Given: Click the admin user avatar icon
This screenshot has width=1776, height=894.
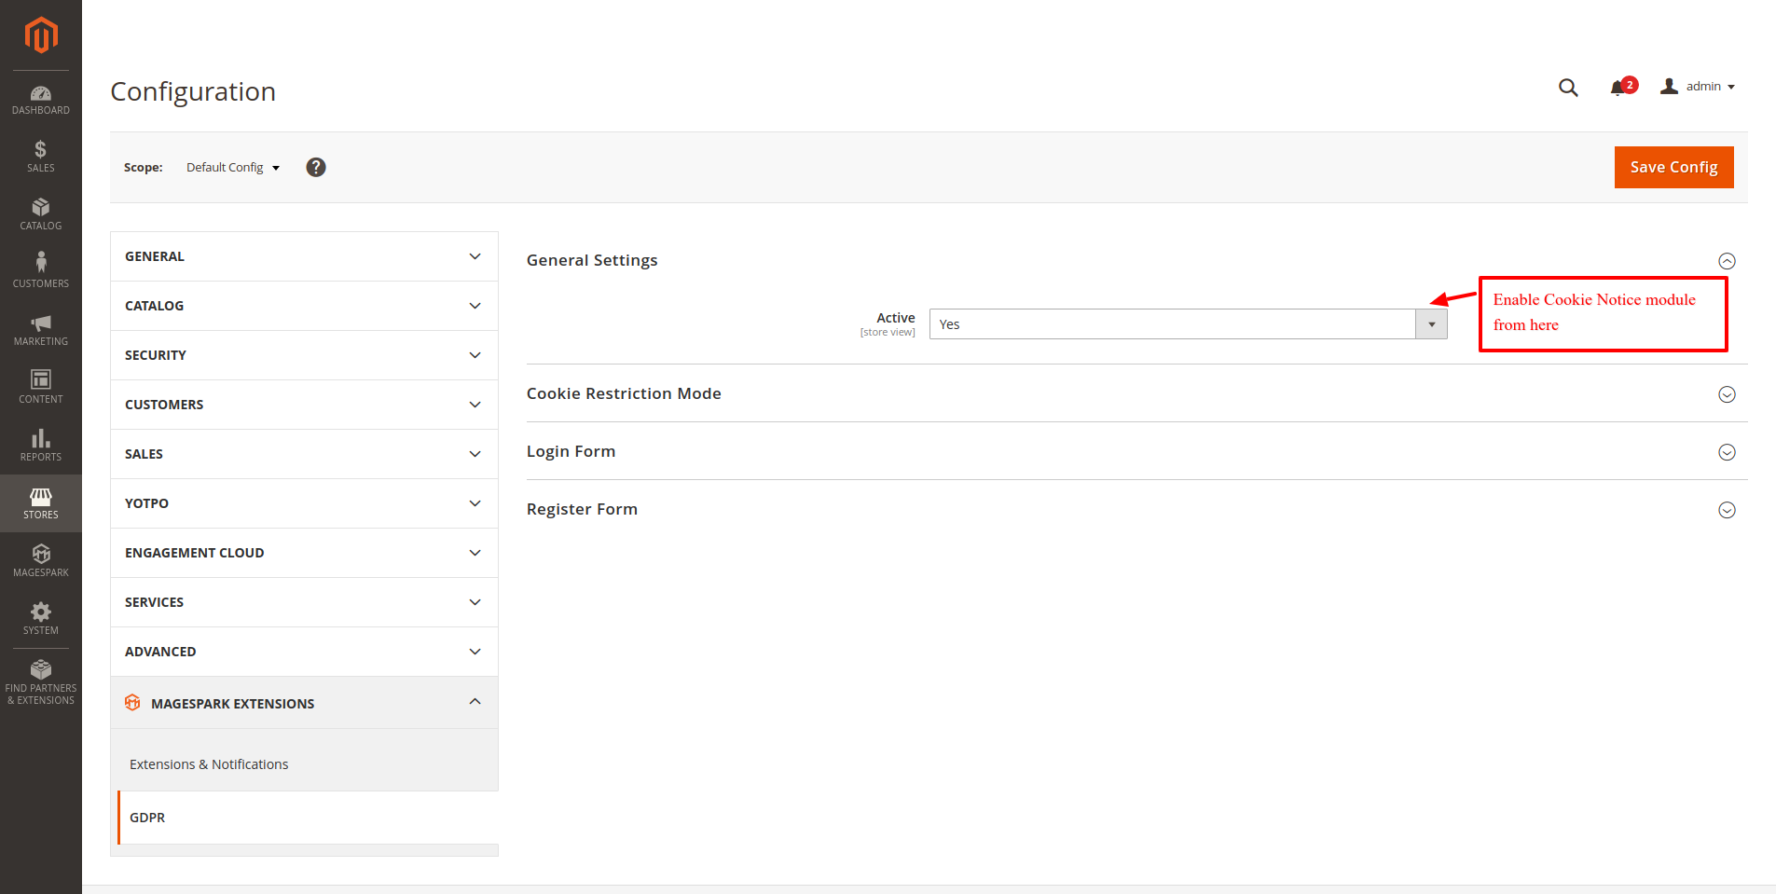Looking at the screenshot, I should click(x=1669, y=86).
